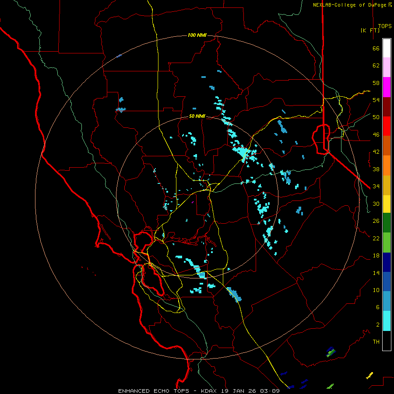This screenshot has height=394, width=394.
Task: Click the TOPS legend heading
Action: pos(385,26)
